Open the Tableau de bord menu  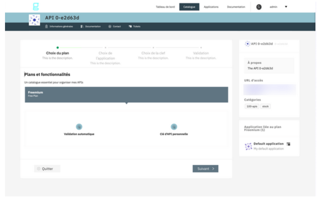(x=165, y=7)
